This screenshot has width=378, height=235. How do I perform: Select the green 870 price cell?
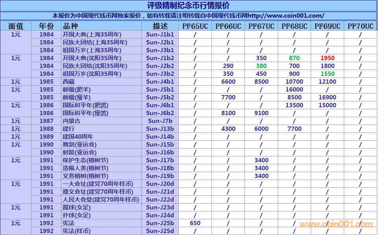(x=294, y=58)
